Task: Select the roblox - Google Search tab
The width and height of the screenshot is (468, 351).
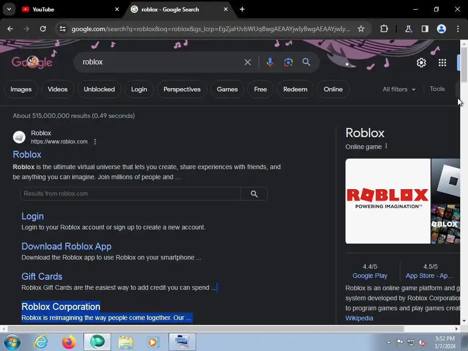Action: [x=180, y=9]
